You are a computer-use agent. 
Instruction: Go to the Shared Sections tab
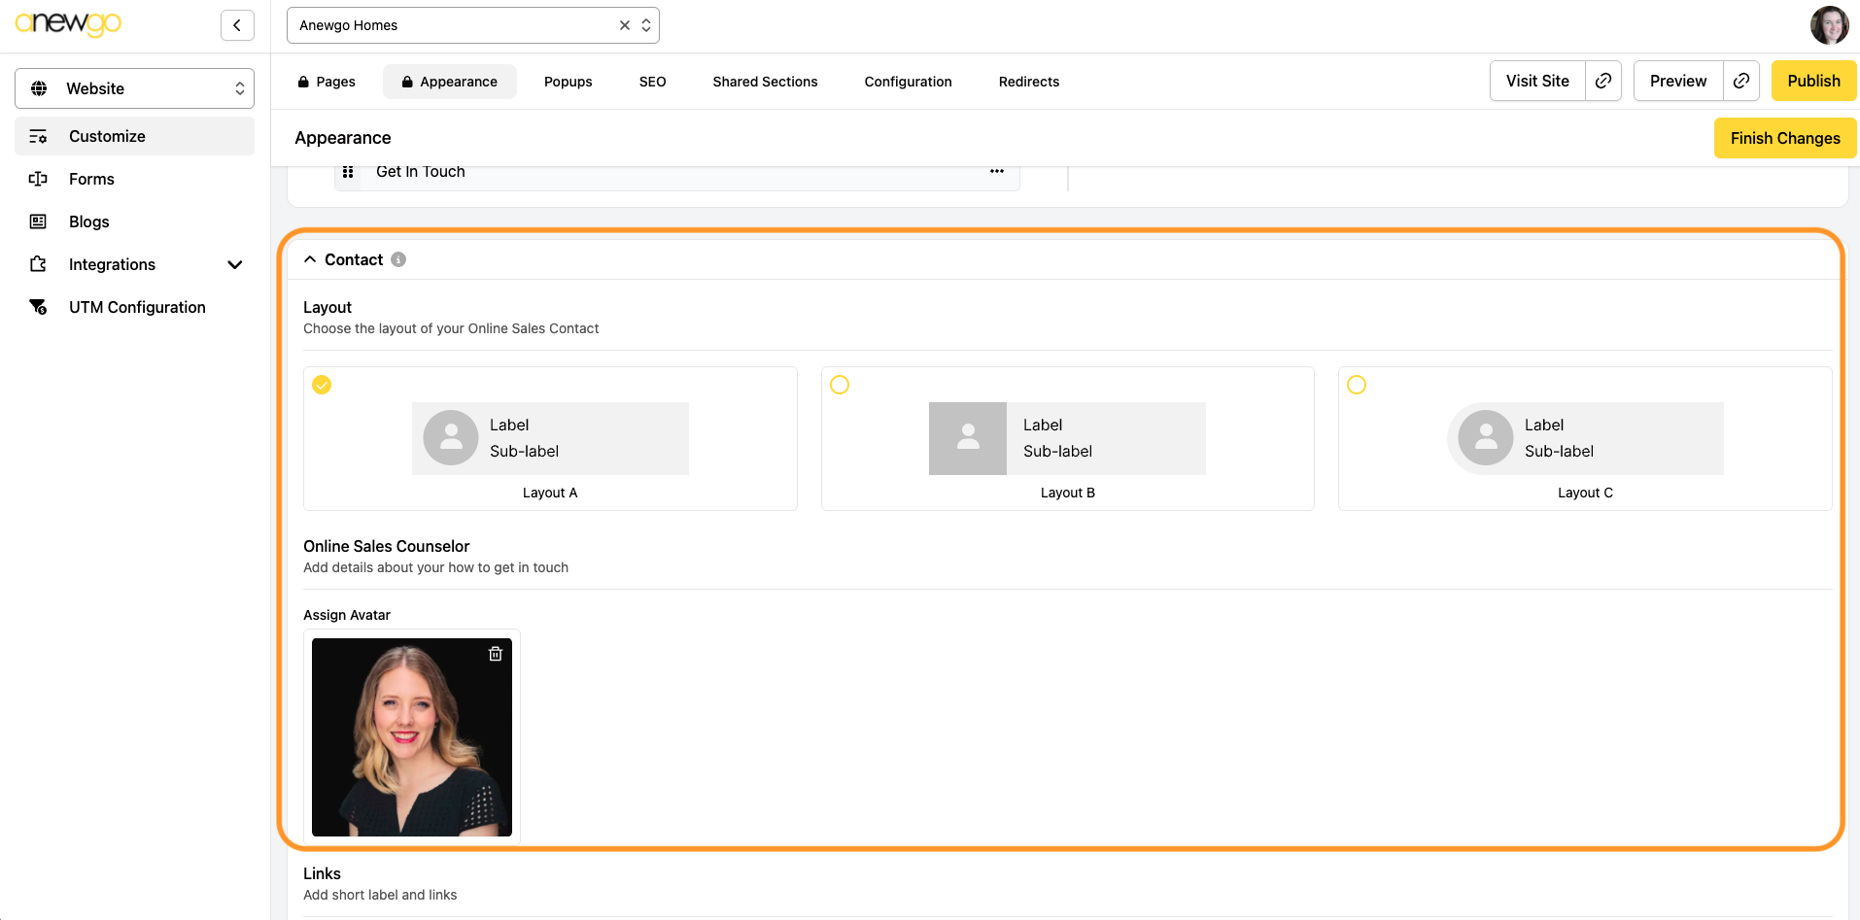click(765, 82)
